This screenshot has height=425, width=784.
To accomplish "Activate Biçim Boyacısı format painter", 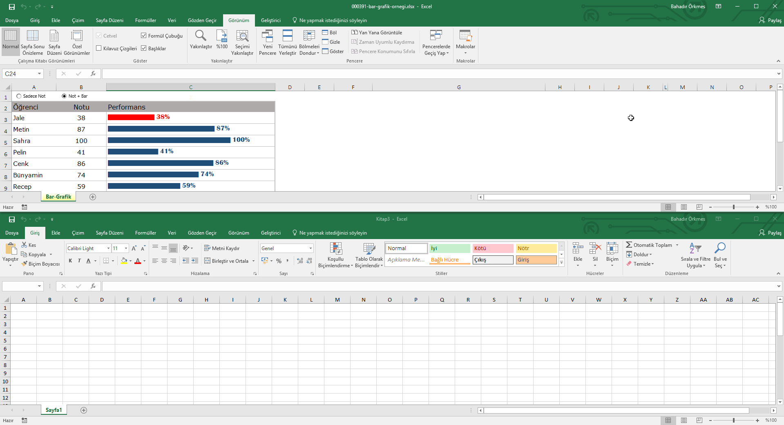I will click(40, 264).
